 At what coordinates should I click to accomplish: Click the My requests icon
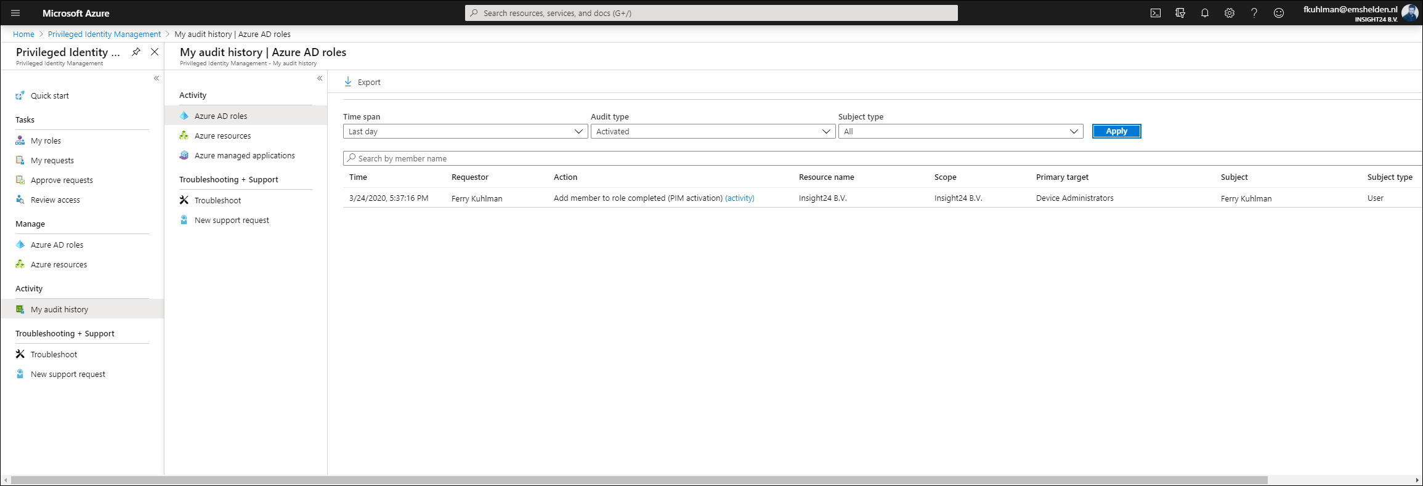point(20,160)
